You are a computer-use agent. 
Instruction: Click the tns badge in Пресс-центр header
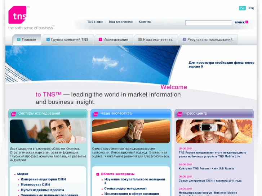click(x=179, y=114)
